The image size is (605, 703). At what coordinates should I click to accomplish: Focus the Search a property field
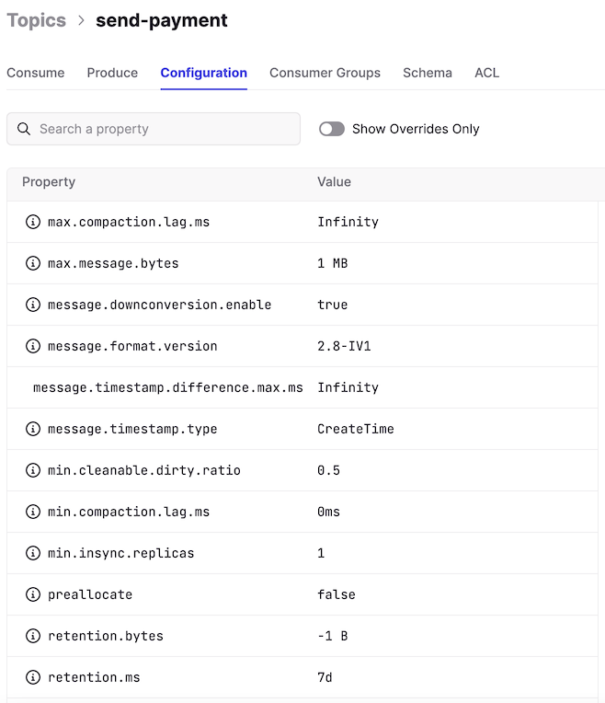(154, 129)
